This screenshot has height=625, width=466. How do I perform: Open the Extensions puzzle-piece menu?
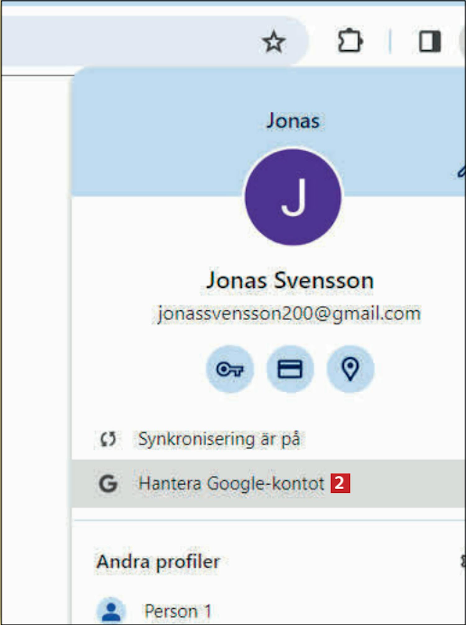350,40
